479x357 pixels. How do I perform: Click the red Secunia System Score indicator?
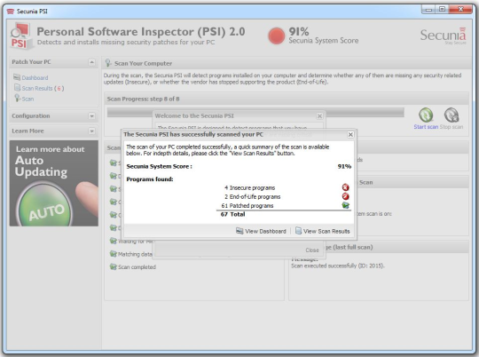tap(277, 36)
